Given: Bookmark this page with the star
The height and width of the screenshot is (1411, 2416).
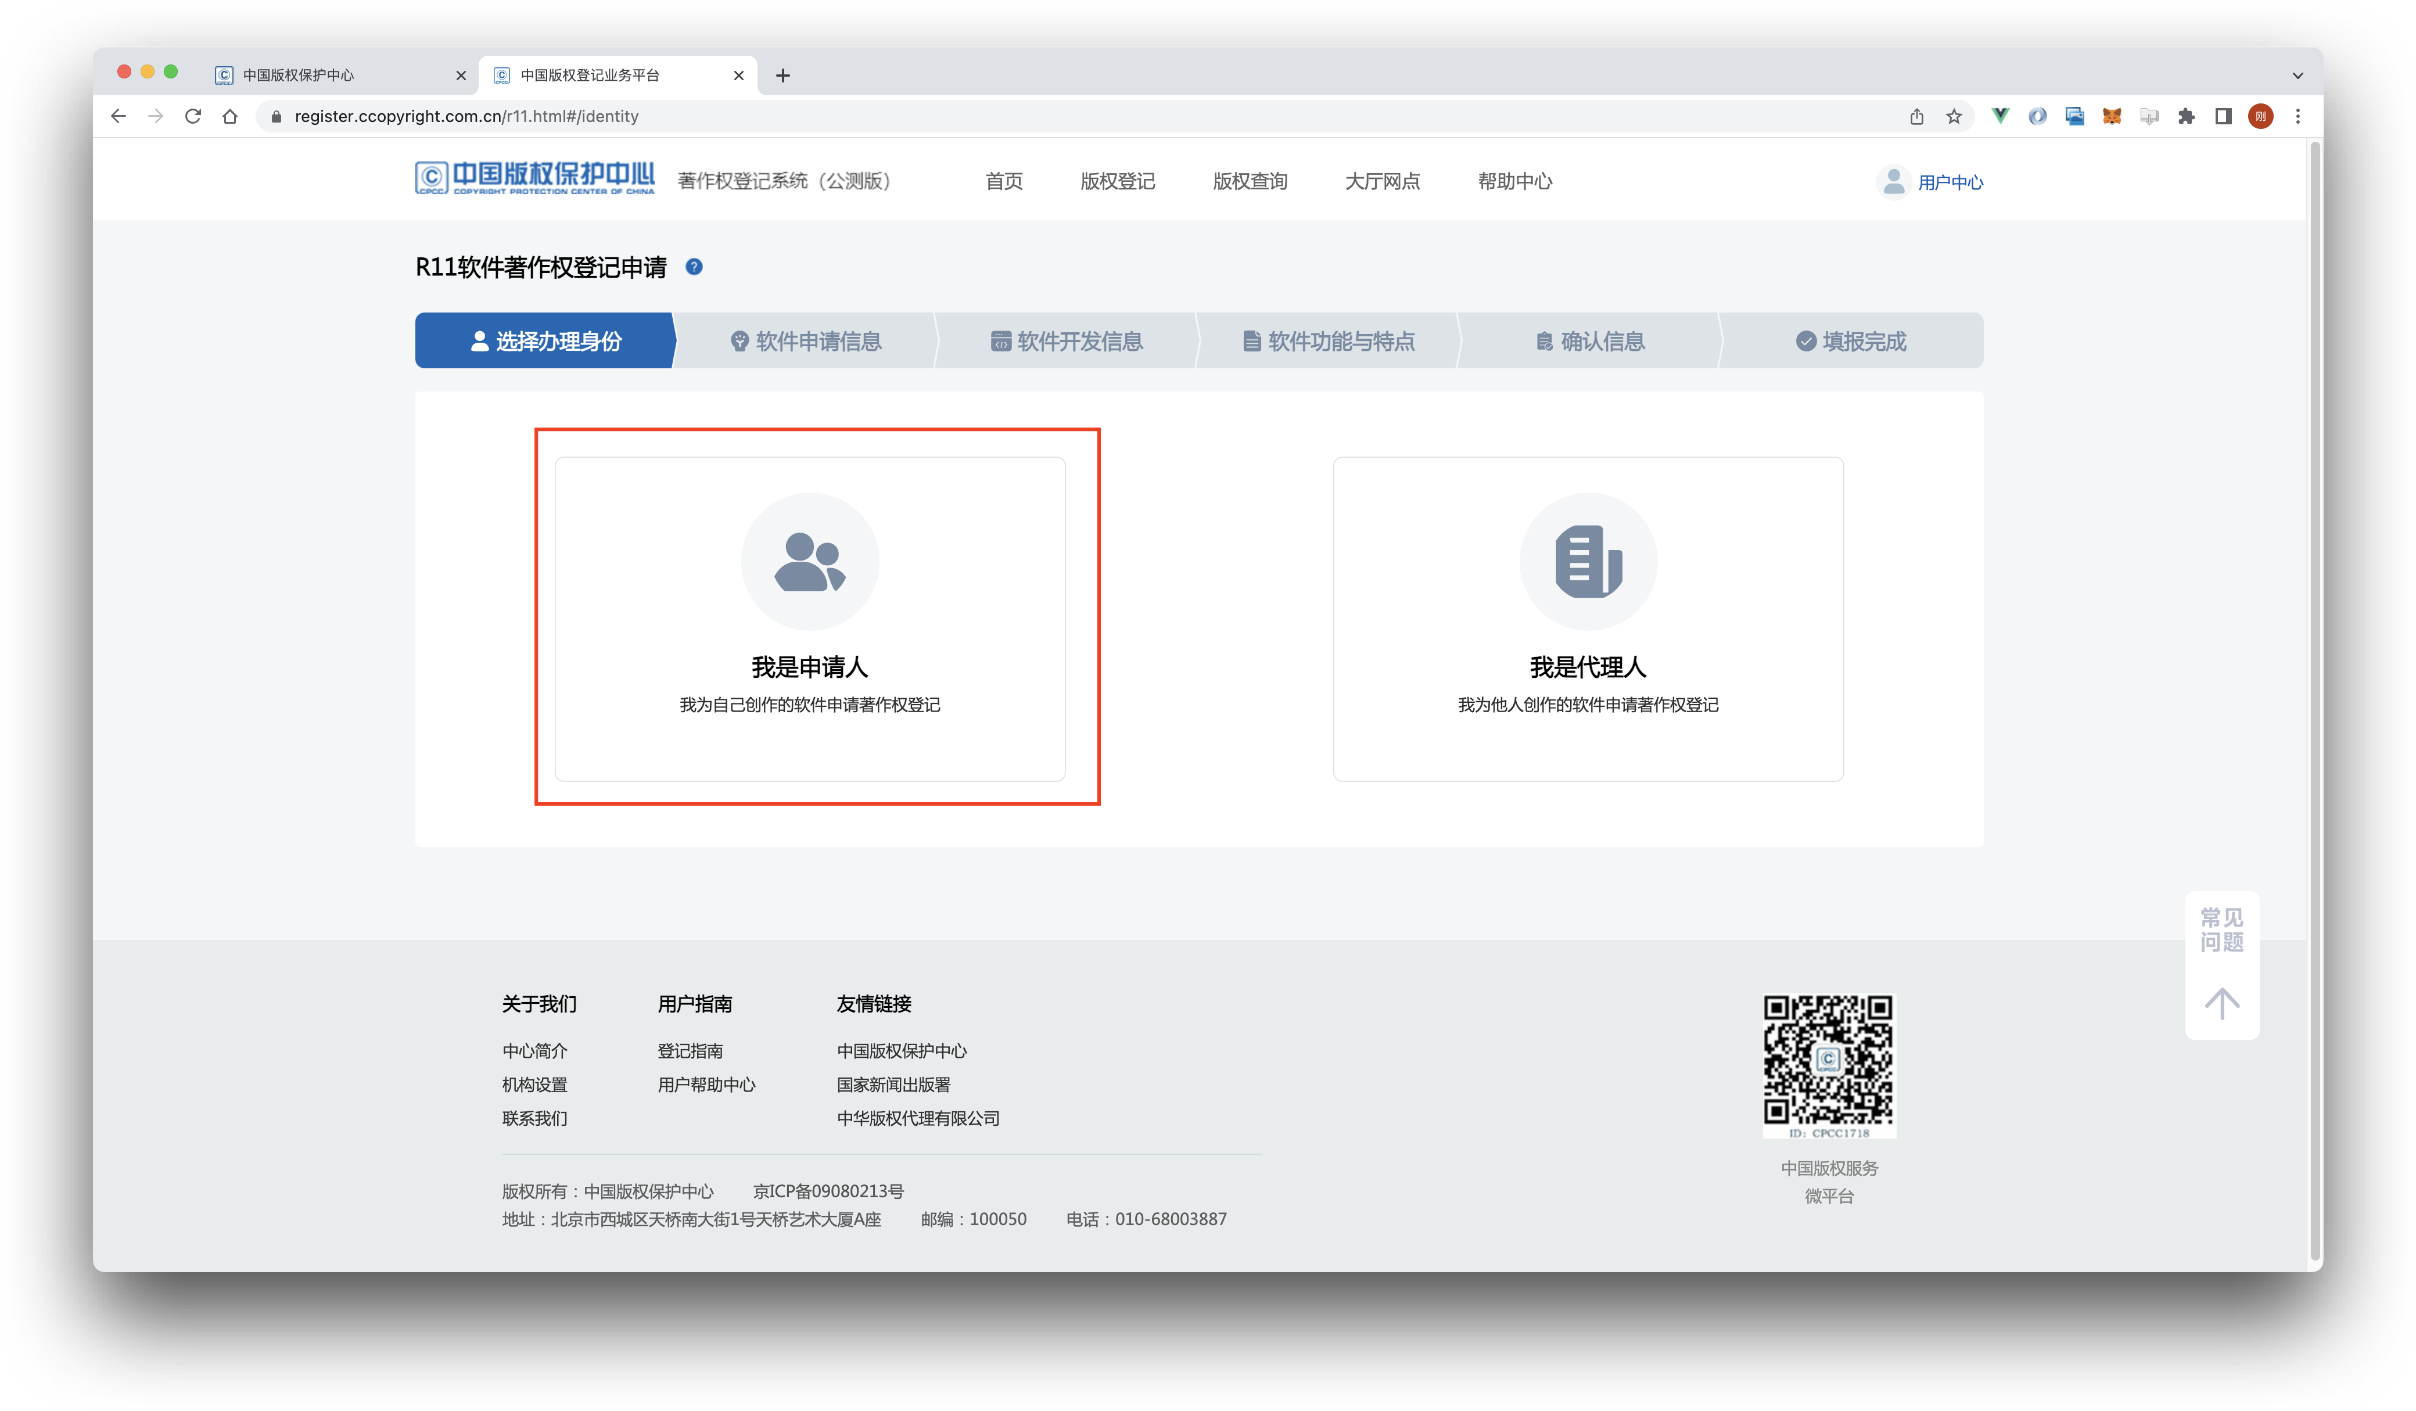Looking at the screenshot, I should [1954, 116].
